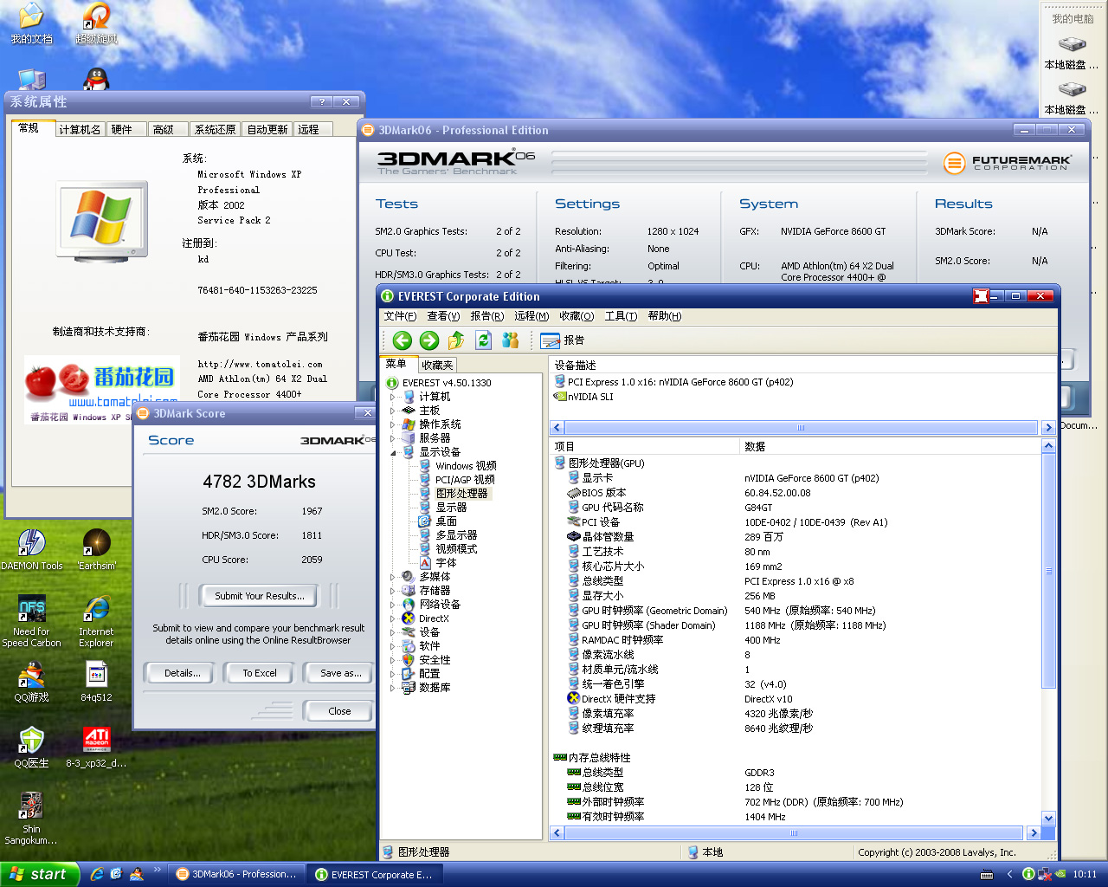Select 超级旋风 desktop icon

click(96, 23)
